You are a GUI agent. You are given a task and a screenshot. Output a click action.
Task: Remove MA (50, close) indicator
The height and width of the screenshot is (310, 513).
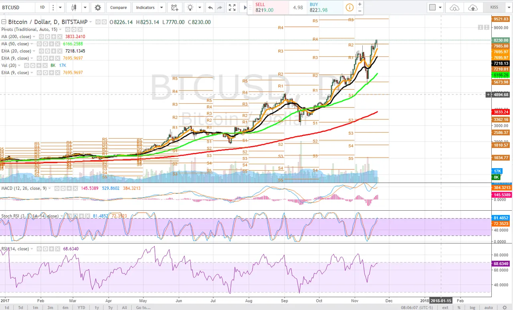58,44
